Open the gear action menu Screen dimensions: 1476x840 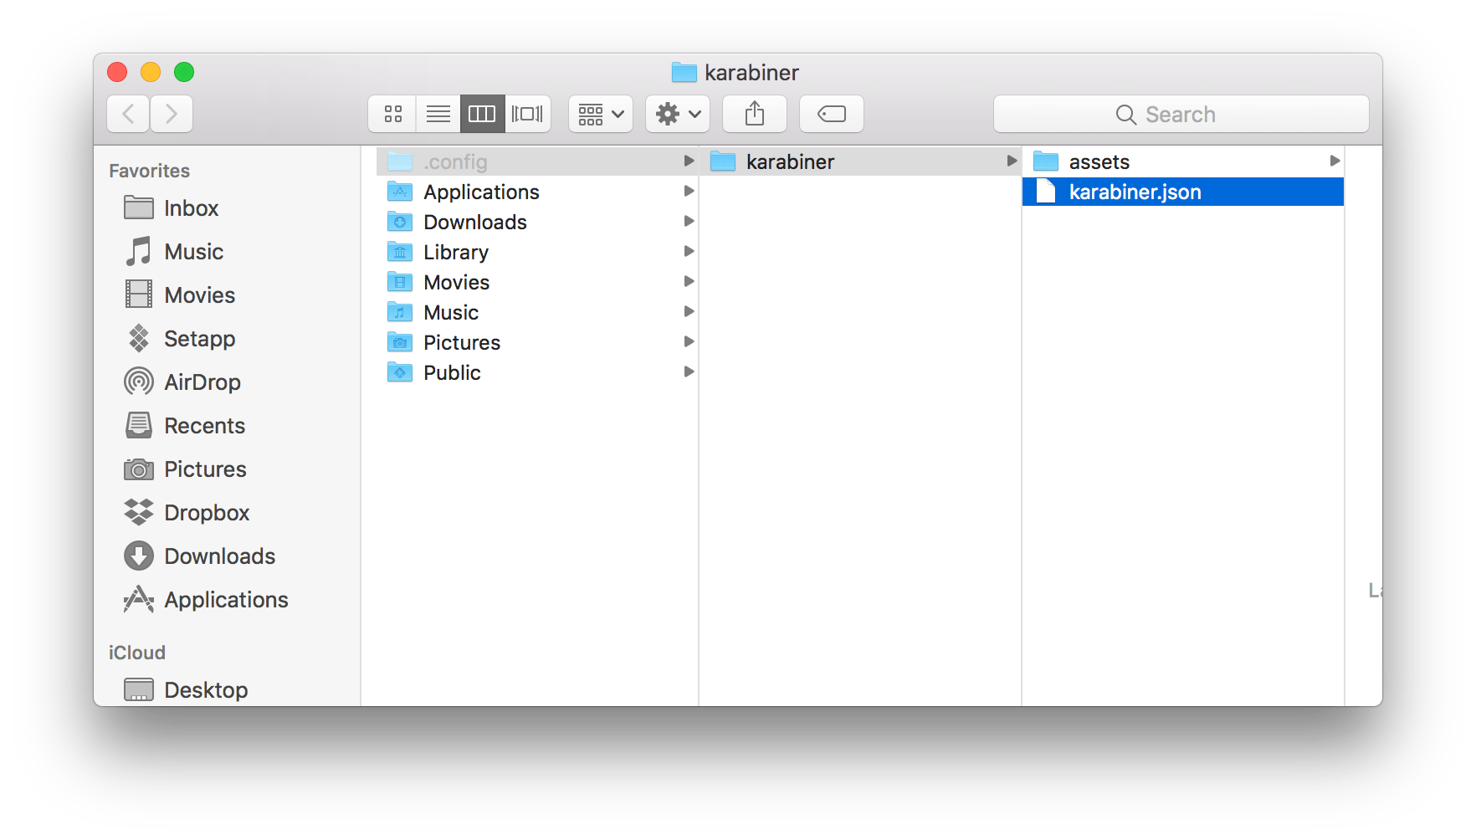(678, 114)
